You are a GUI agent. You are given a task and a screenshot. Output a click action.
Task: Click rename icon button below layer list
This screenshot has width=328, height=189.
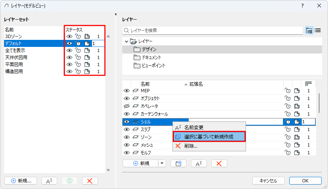point(199,164)
